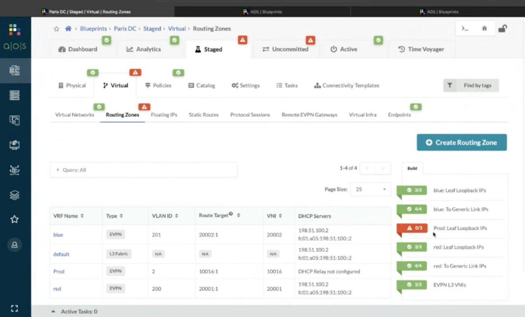Open Connectivity Templates sub-tab
Screen dimensions: 525x317
tap(346, 86)
